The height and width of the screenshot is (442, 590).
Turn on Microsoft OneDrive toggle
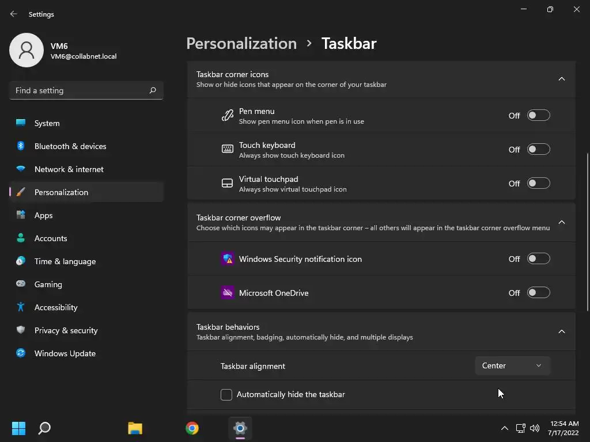pos(538,293)
